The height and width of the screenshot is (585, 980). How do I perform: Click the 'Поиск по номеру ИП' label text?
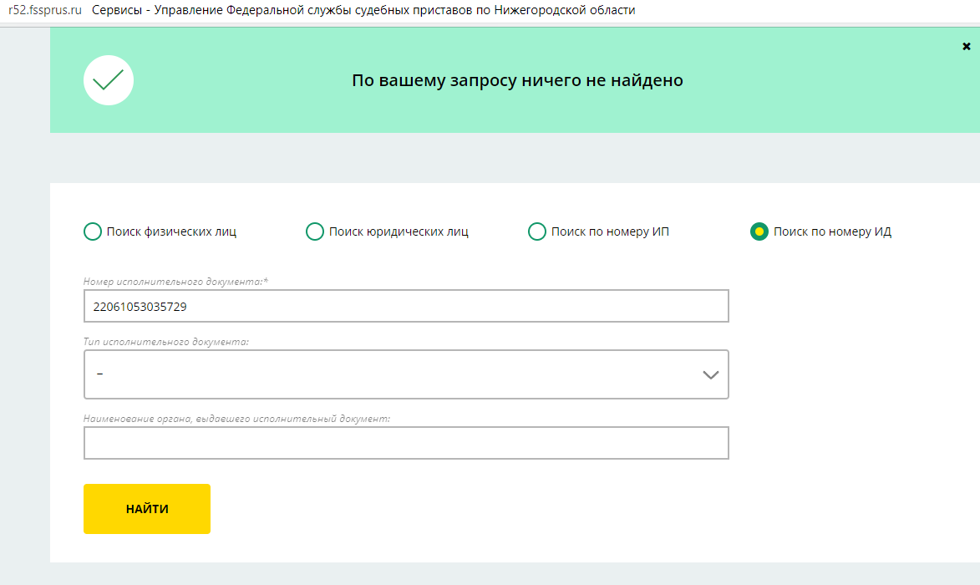click(610, 231)
